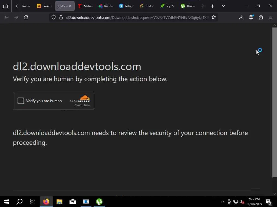Go forward to the next page

tap(16, 17)
